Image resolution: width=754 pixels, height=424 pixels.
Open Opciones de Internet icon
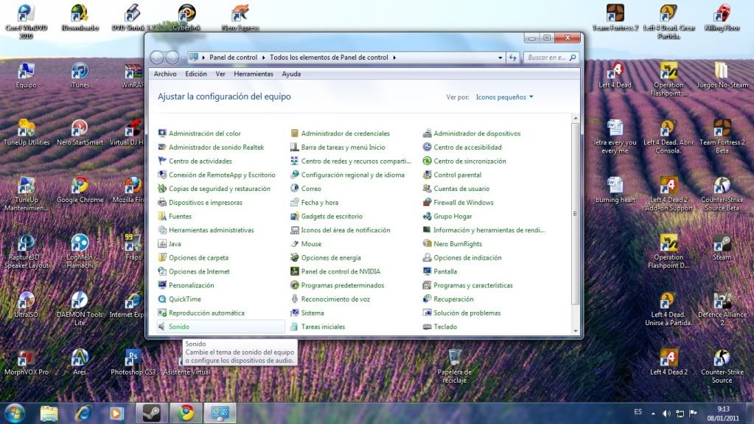click(162, 271)
